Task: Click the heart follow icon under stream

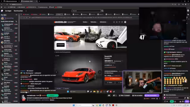Action: tap(109, 95)
